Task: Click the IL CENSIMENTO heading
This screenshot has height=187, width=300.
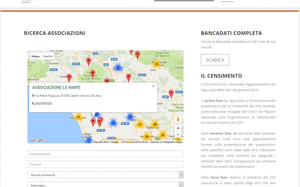Action: pos(221,76)
